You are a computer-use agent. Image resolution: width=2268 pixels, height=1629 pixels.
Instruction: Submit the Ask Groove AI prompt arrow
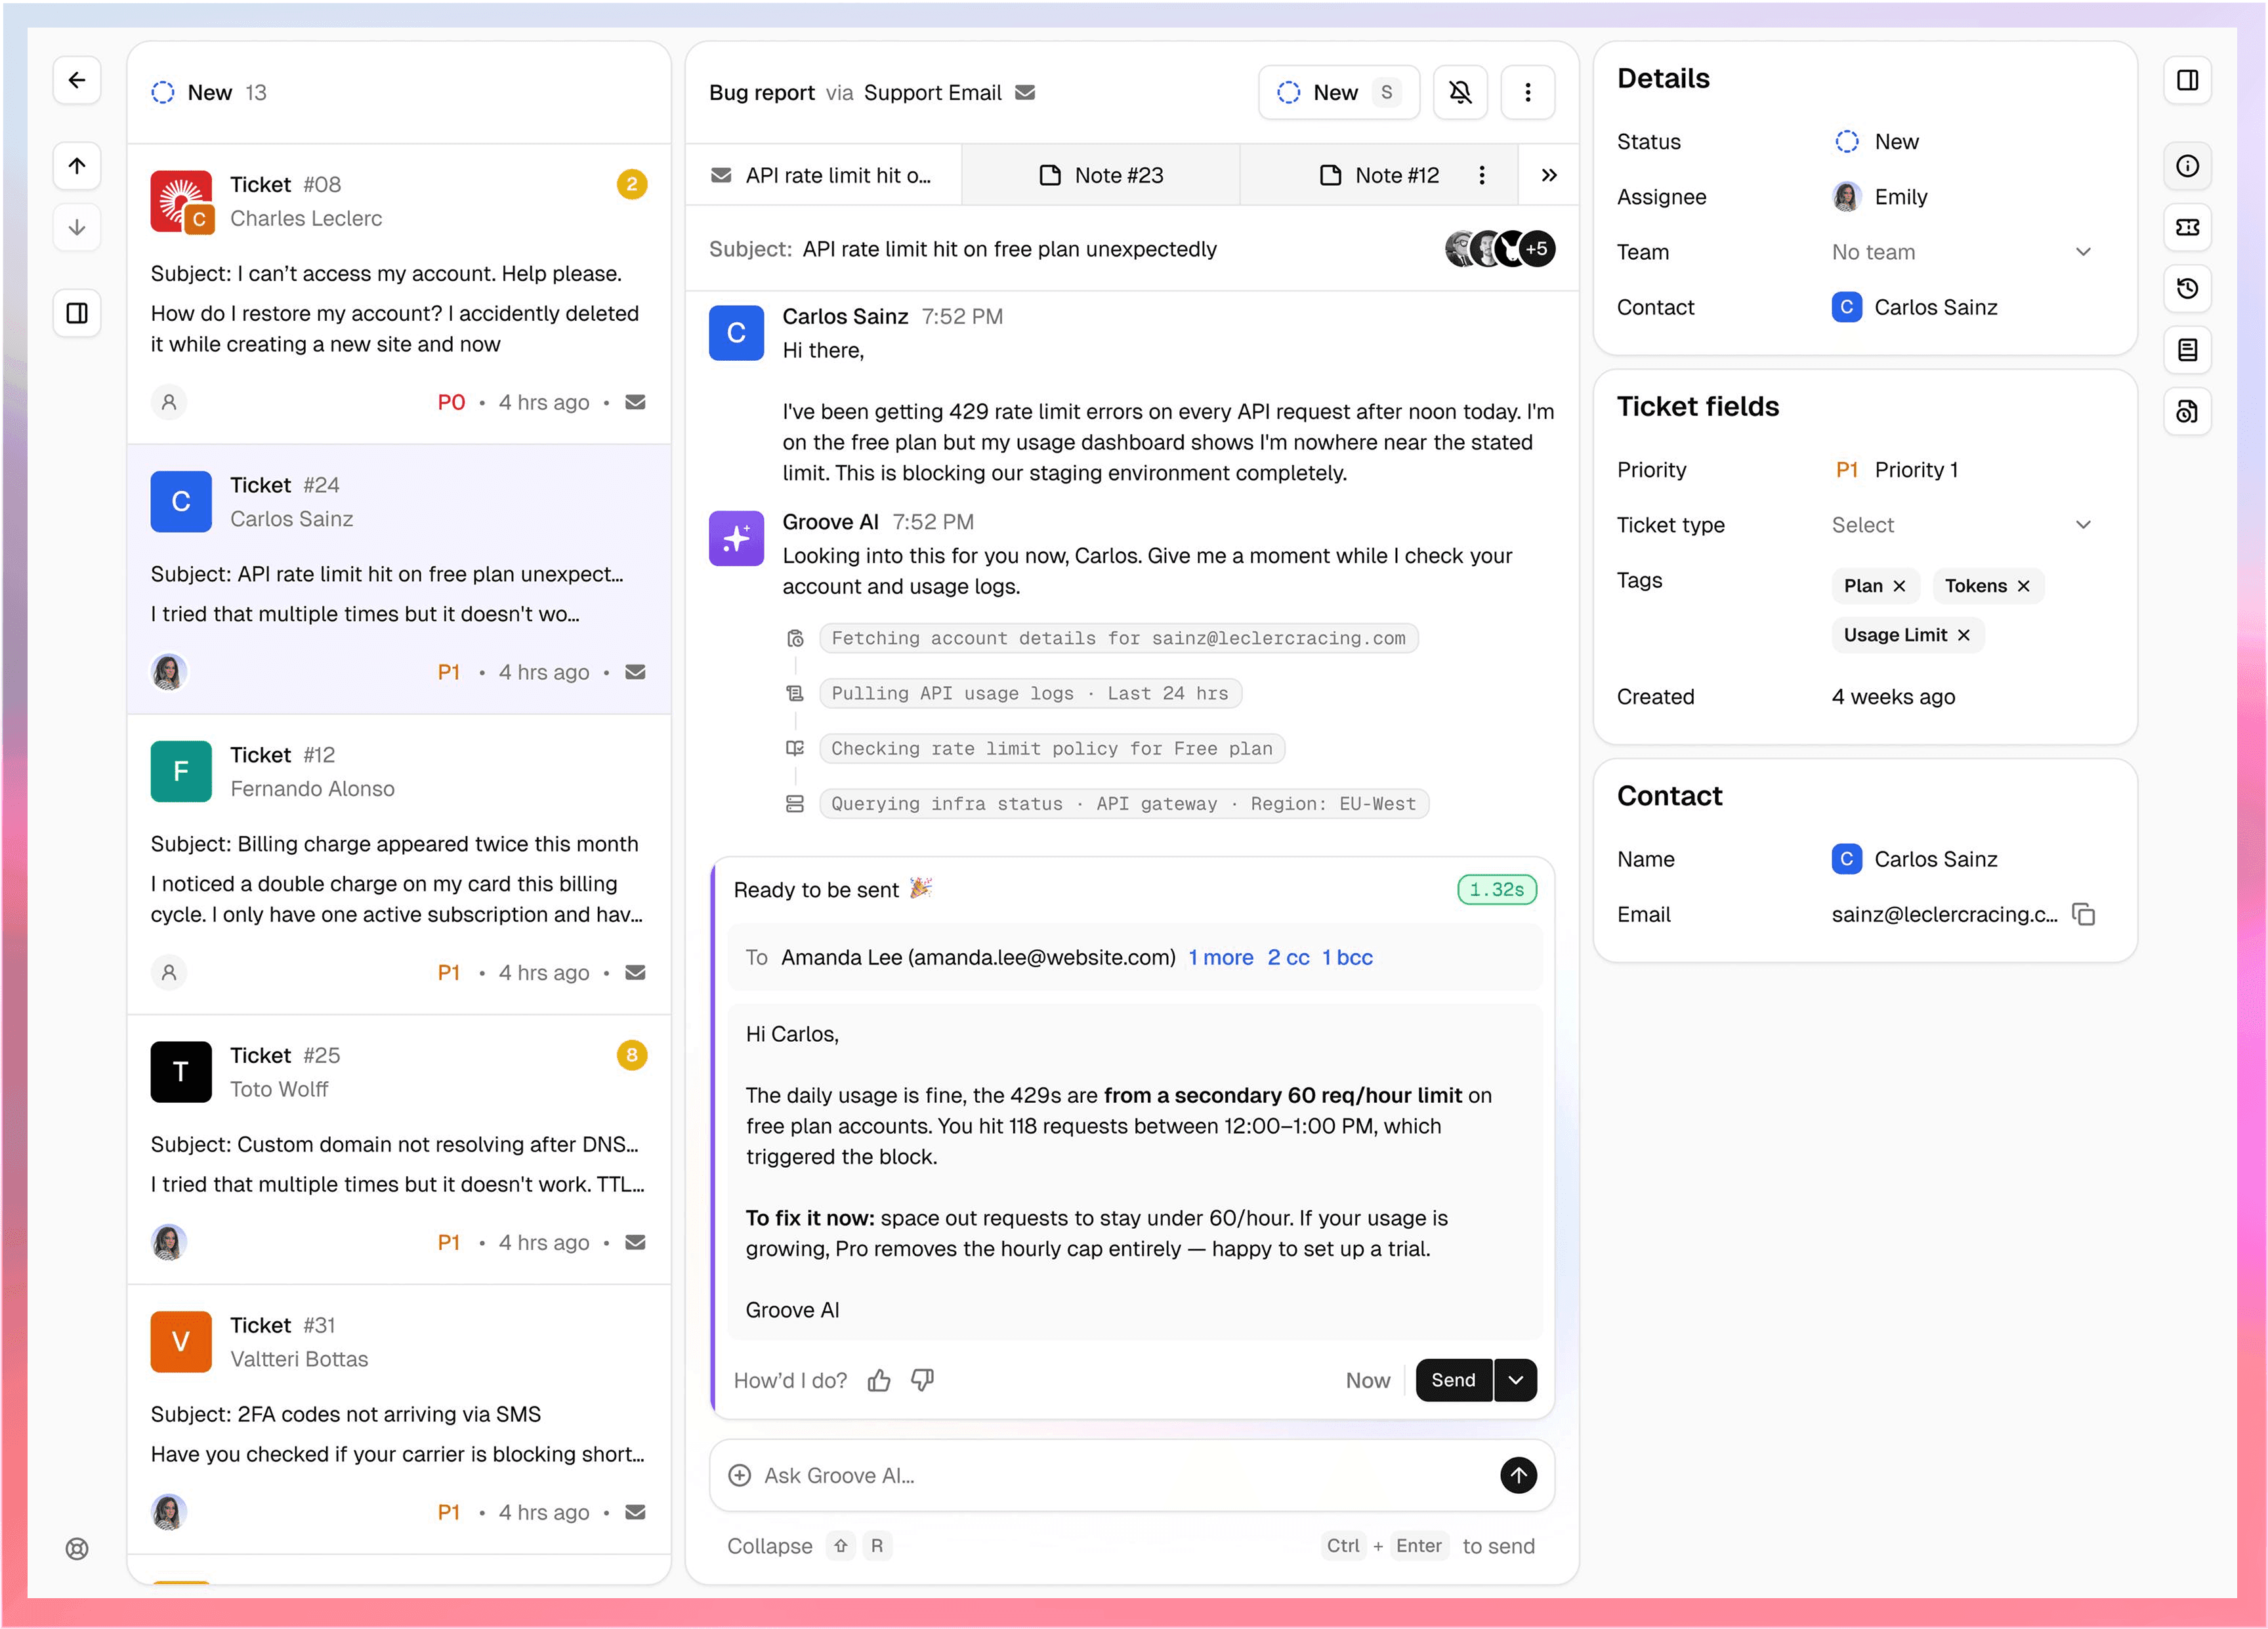[x=1518, y=1475]
